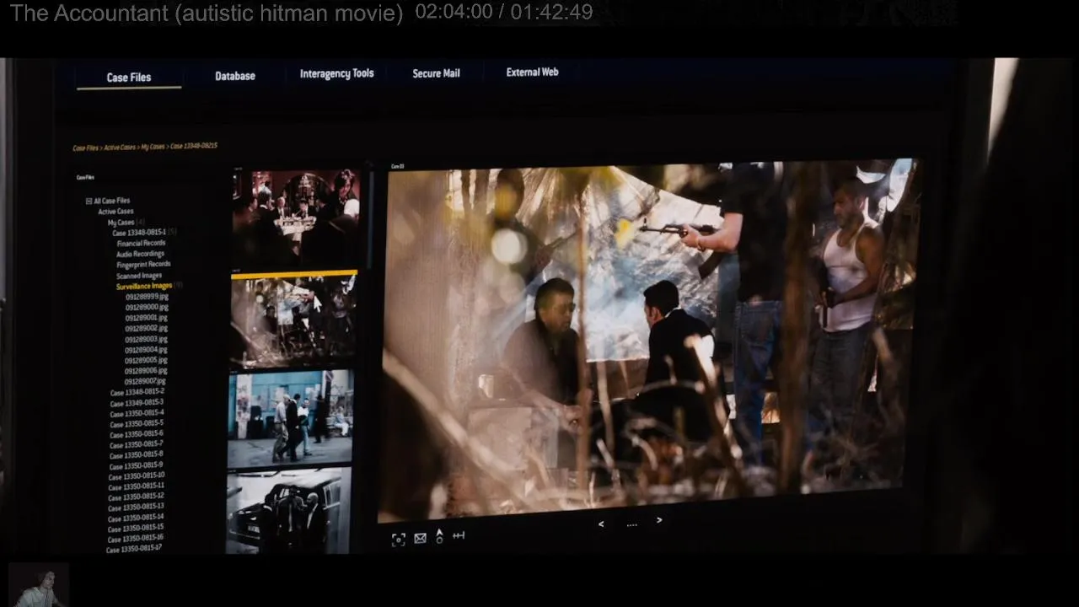The width and height of the screenshot is (1079, 607).
Task: Open file 091289003.jpg
Action: click(147, 339)
